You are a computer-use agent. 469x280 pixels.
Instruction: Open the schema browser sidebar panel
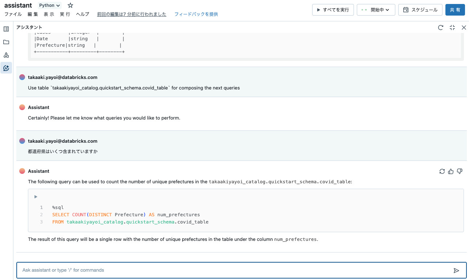pos(6,55)
